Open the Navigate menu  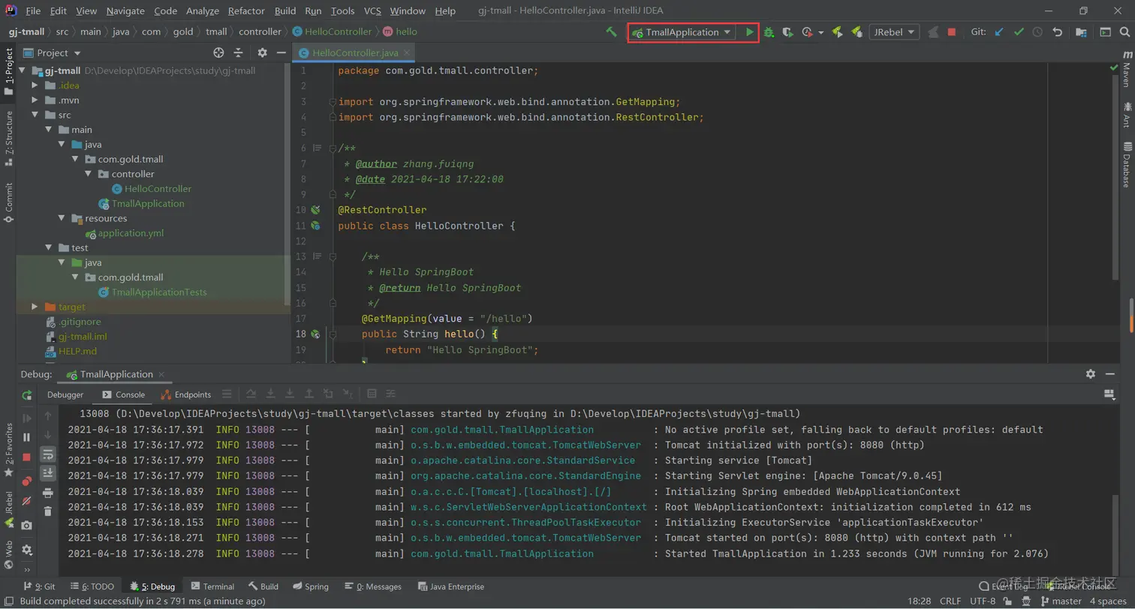tap(126, 11)
